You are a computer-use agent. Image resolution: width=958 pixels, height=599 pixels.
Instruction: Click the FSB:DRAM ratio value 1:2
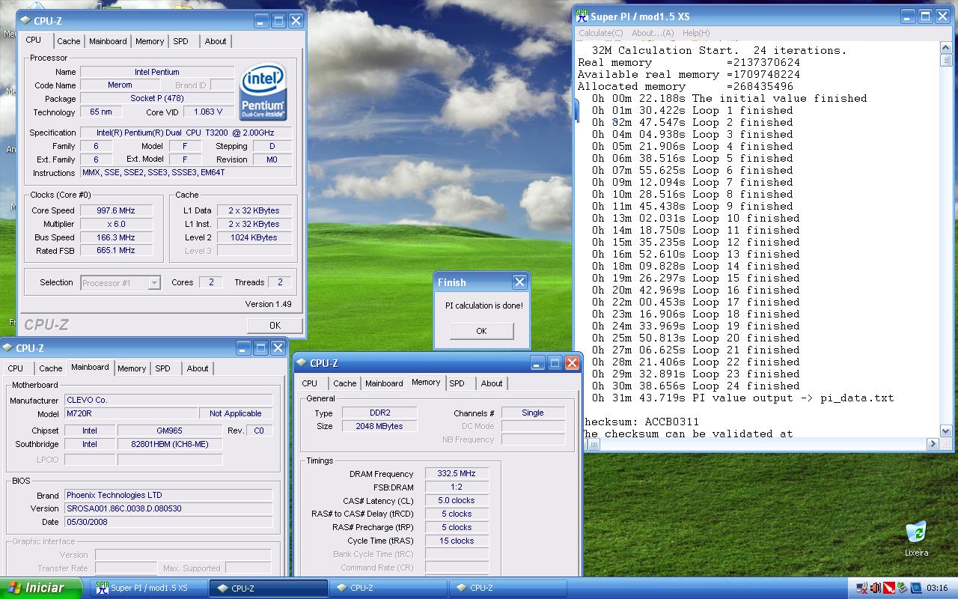click(x=457, y=487)
